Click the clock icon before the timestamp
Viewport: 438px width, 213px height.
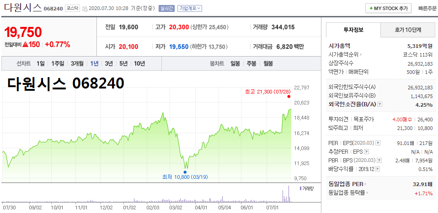pos(85,8)
